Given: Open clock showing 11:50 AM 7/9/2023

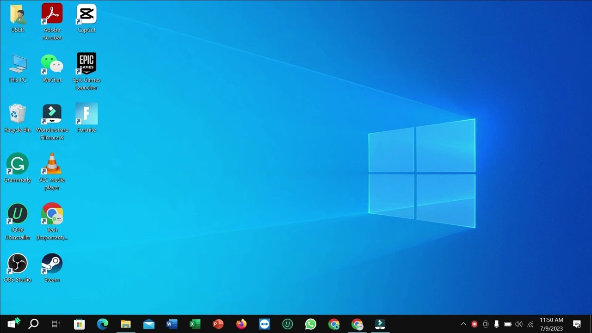Looking at the screenshot, I should (551, 324).
